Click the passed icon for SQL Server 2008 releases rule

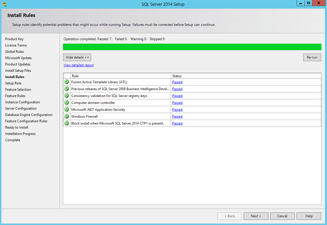click(66, 89)
